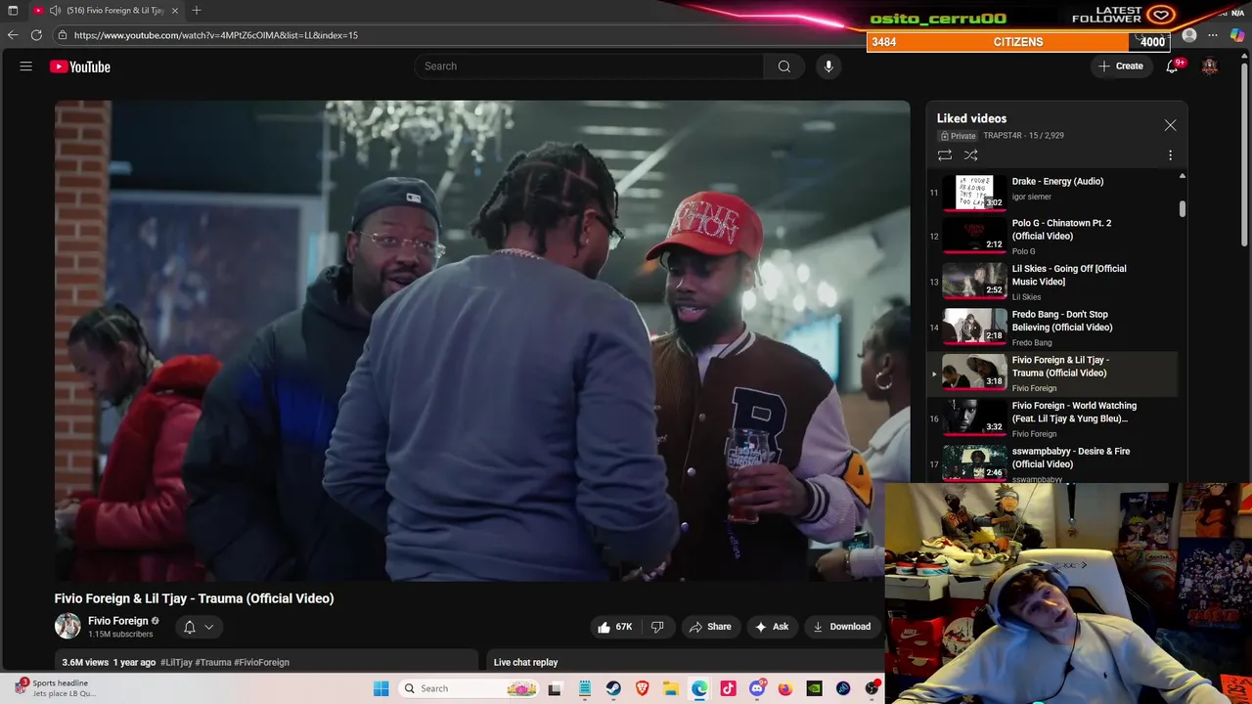Click the TRAPST4R playlist owner label
This screenshot has width=1252, height=704.
point(1003,136)
